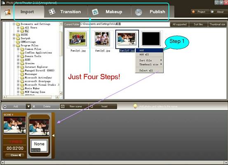Click the Makeup picture icon
The image size is (228, 165).
95,12
